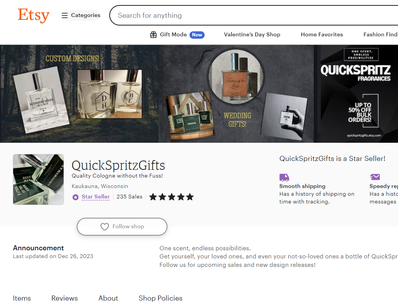The width and height of the screenshot is (398, 306).
Task: Click the Smooth shipping truck icon
Action: [x=284, y=177]
